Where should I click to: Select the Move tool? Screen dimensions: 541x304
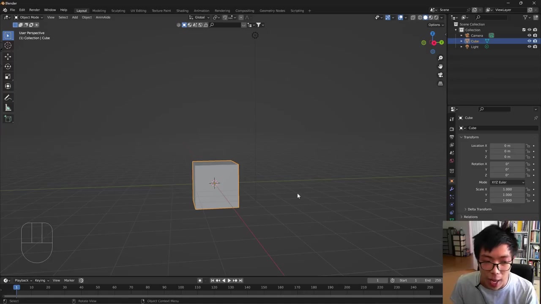[x=8, y=57]
